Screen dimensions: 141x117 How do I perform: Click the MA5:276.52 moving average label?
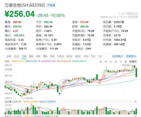point(18,61)
